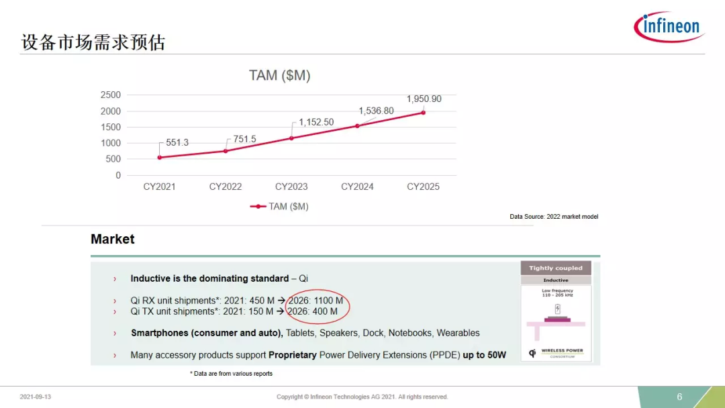Click the 1000 y-axis value
Image resolution: width=725 pixels, height=408 pixels.
111,143
